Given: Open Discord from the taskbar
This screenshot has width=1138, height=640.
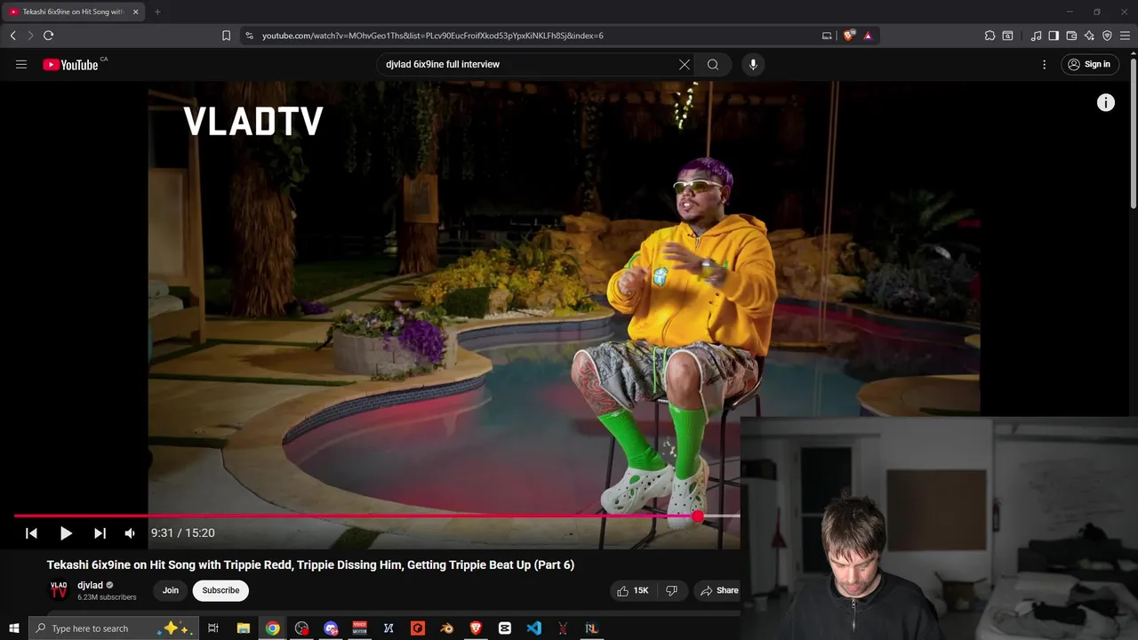Looking at the screenshot, I should click(x=331, y=628).
